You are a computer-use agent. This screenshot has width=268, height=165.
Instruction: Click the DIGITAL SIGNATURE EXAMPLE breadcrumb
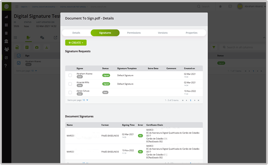44,7
